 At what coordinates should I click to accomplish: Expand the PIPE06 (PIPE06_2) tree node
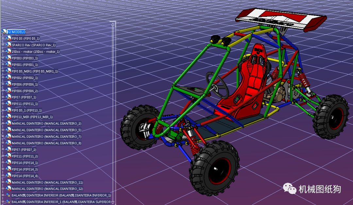coord(3,91)
